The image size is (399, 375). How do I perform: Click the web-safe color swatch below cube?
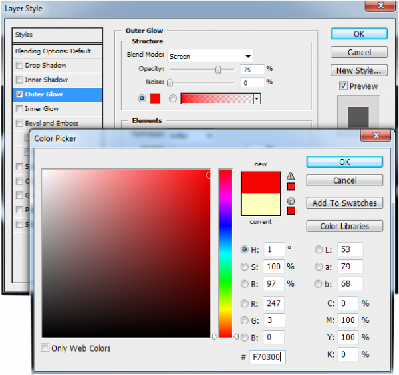291,211
